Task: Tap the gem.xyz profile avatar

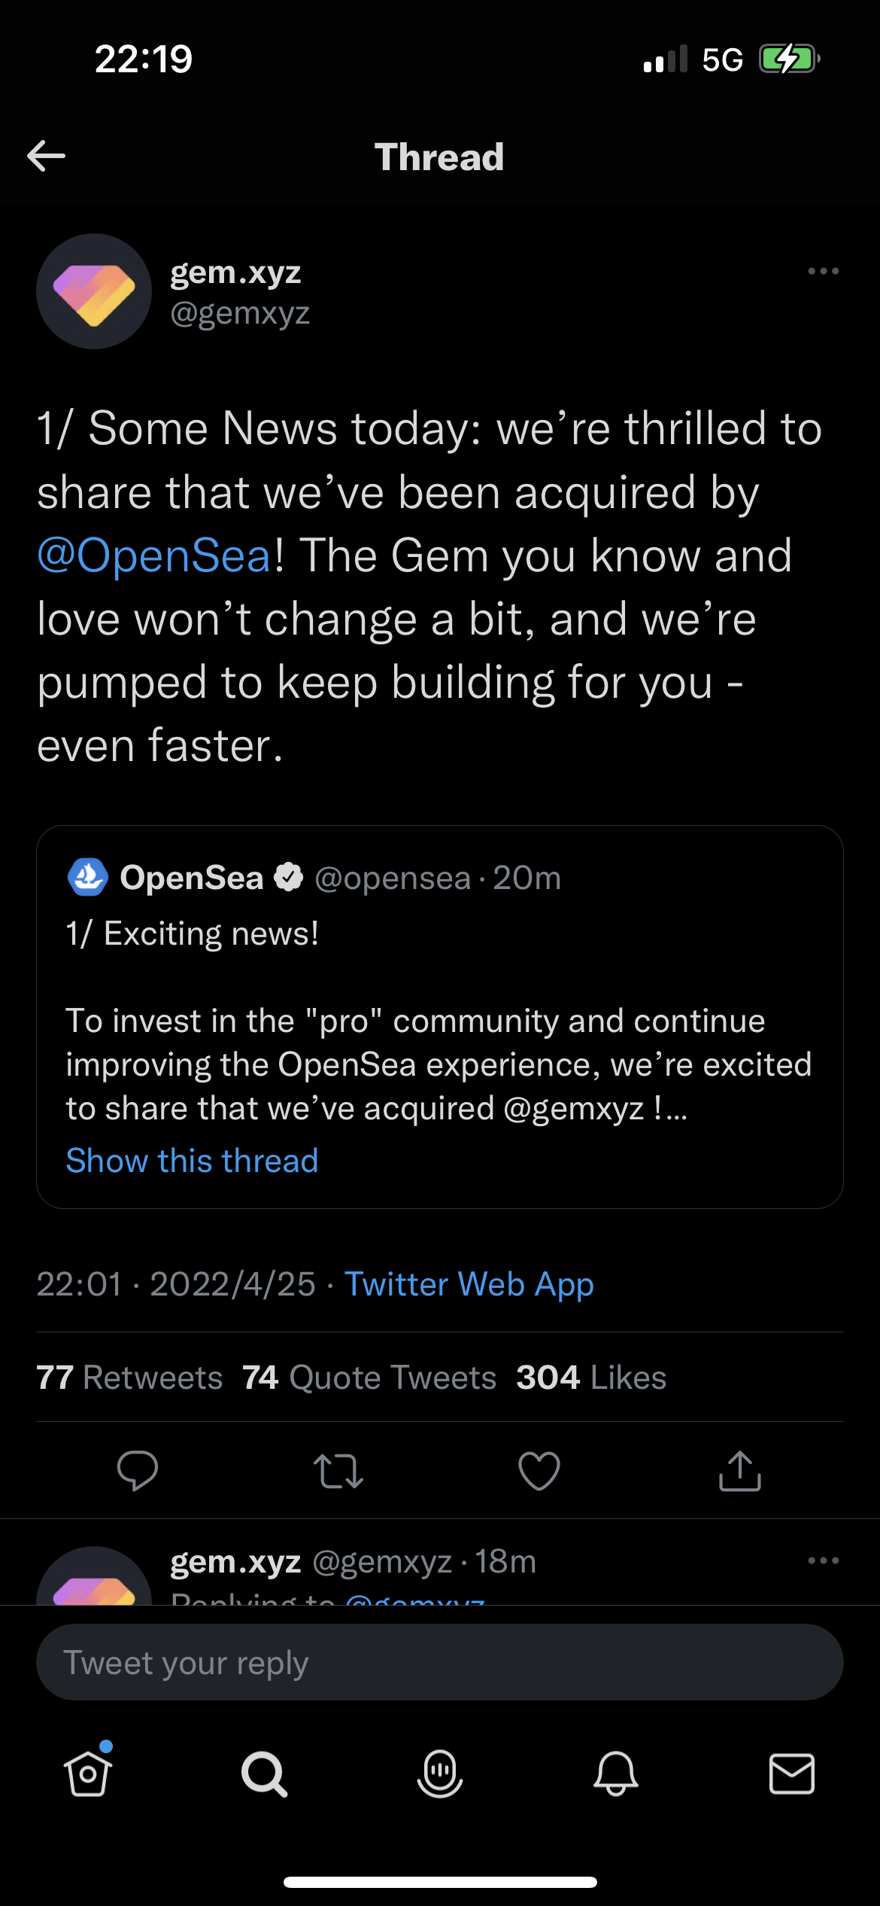Action: 94,291
